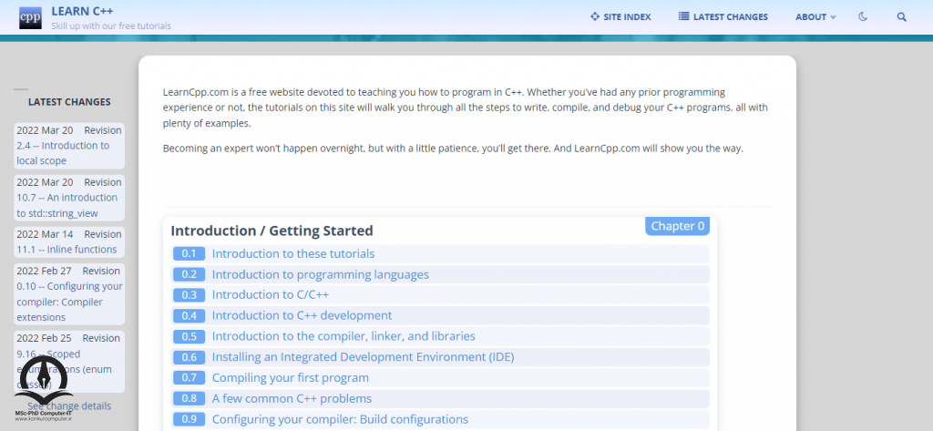The height and width of the screenshot is (431, 933).
Task: Click the 0.6 lesson number badge
Action: pos(189,357)
